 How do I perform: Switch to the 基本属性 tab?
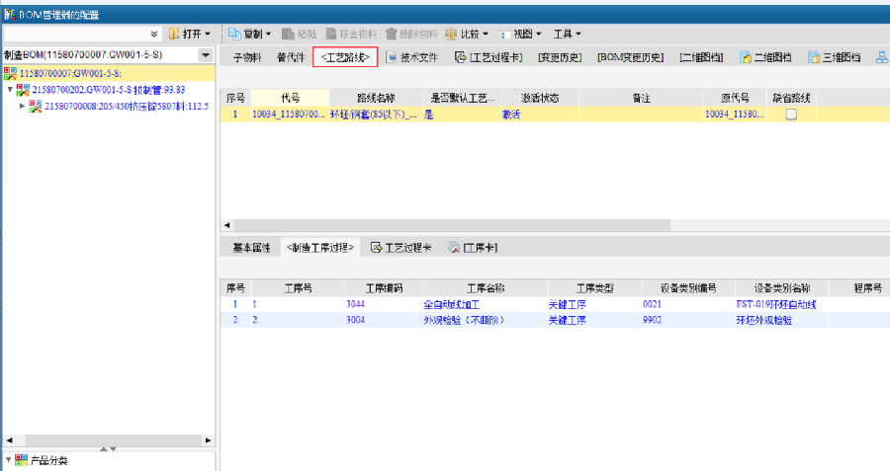point(251,248)
